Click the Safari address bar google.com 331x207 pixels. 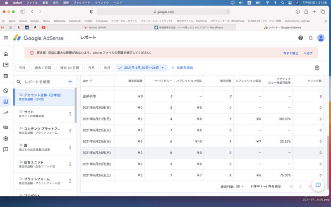163,12
